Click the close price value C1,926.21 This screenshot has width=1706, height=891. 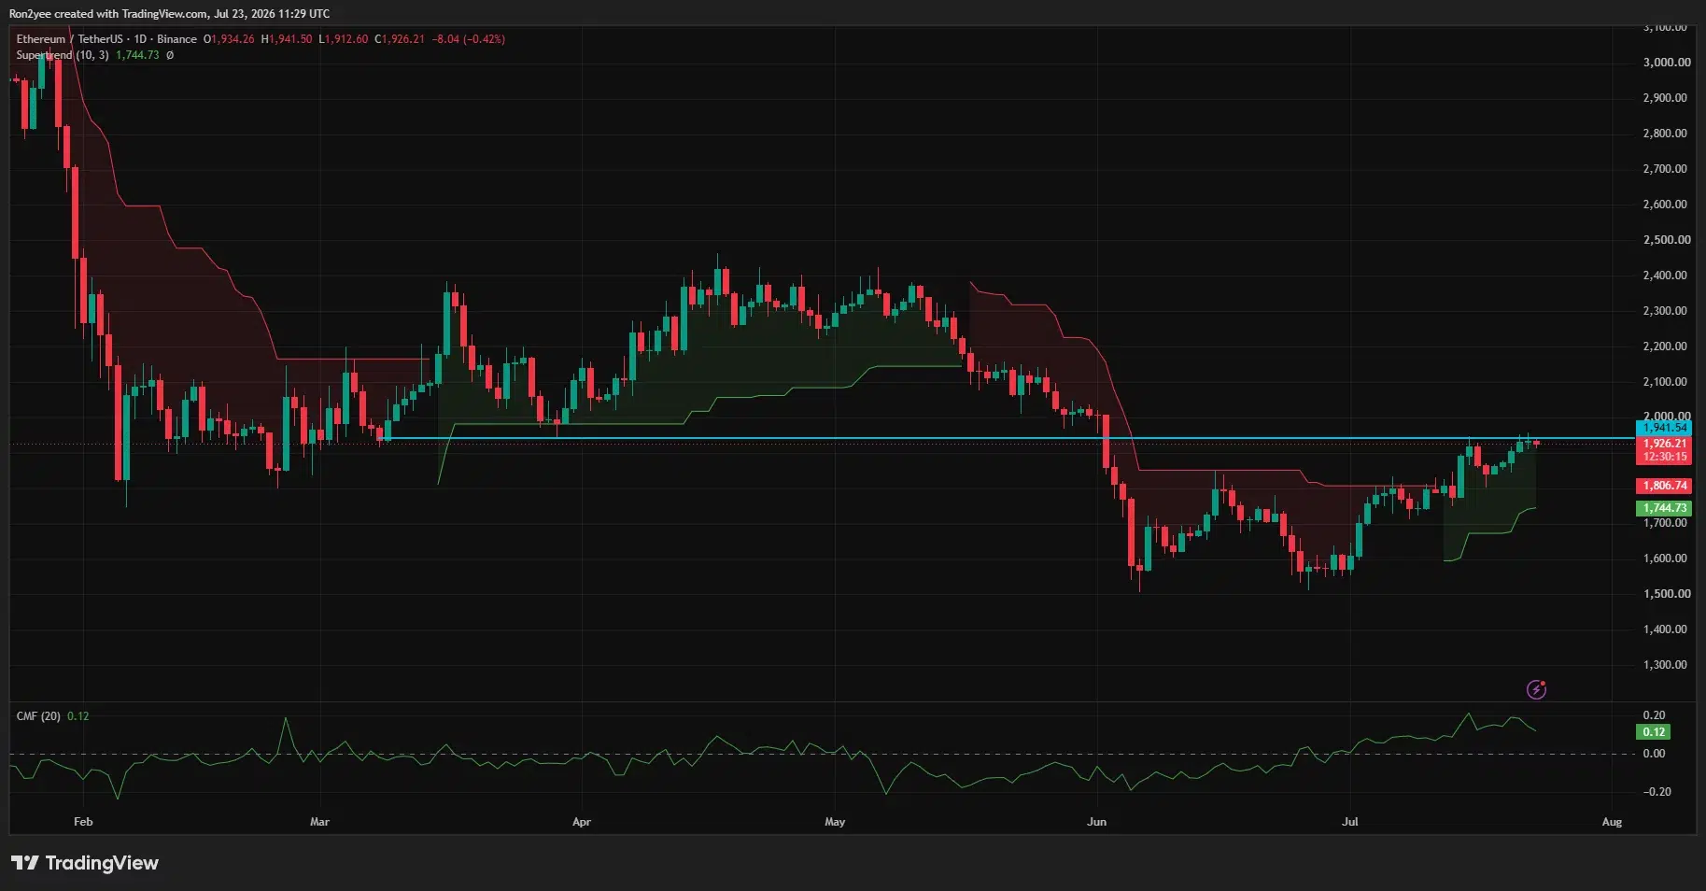[x=400, y=39]
